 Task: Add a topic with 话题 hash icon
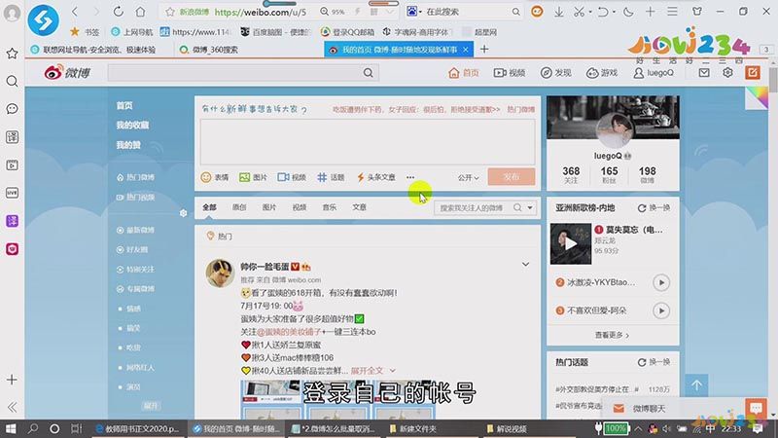coord(331,177)
